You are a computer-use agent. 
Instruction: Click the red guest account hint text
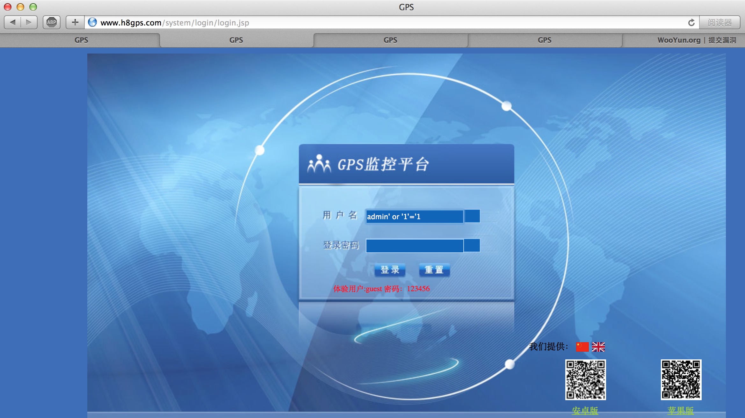381,289
